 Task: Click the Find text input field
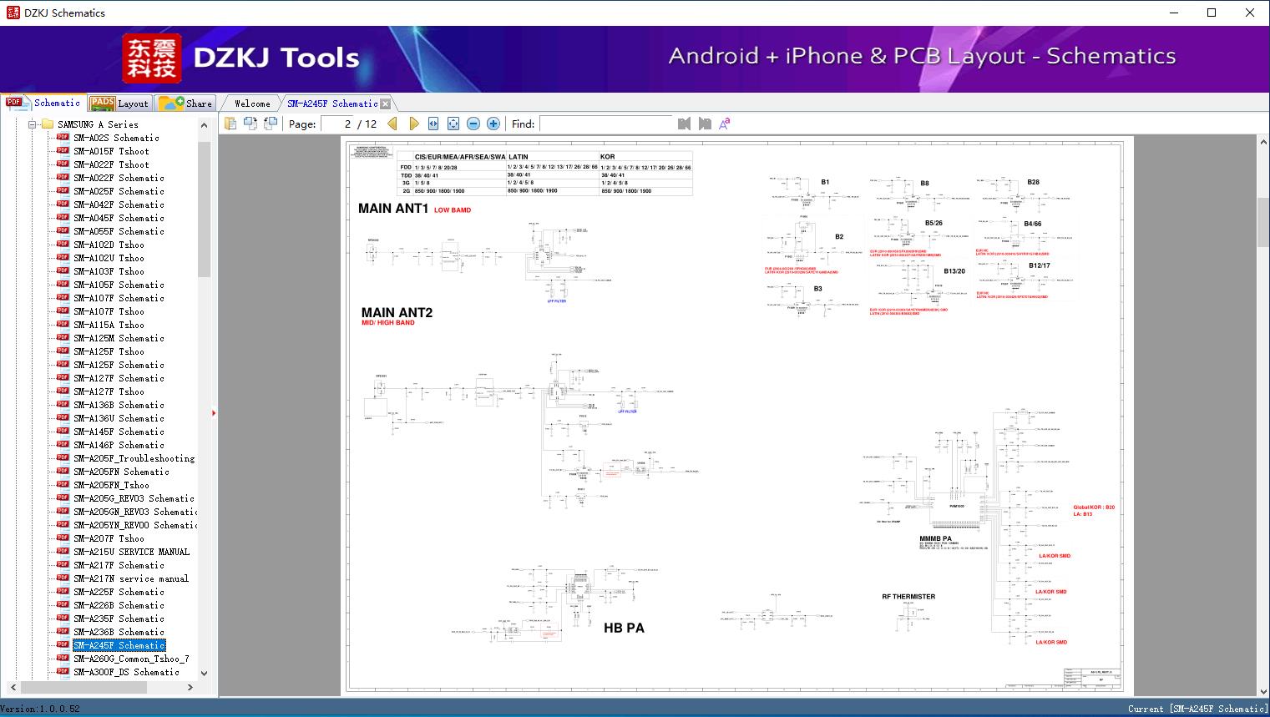pyautogui.click(x=605, y=124)
